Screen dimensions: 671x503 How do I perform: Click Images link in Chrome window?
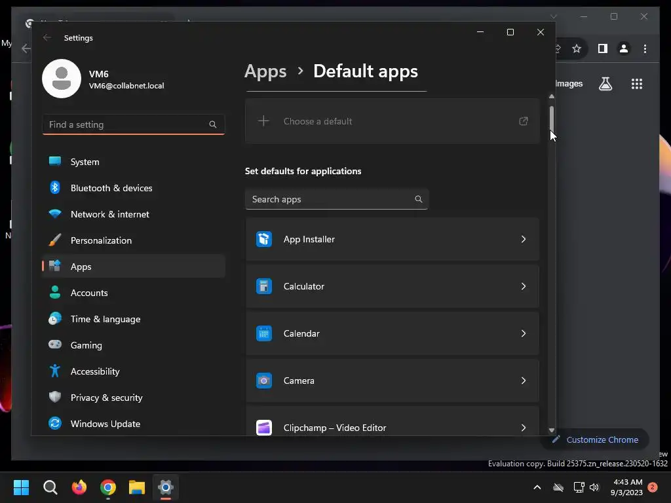(x=569, y=83)
